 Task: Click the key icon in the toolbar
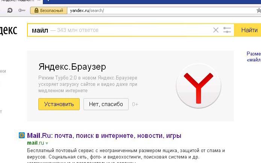[x=22, y=10]
